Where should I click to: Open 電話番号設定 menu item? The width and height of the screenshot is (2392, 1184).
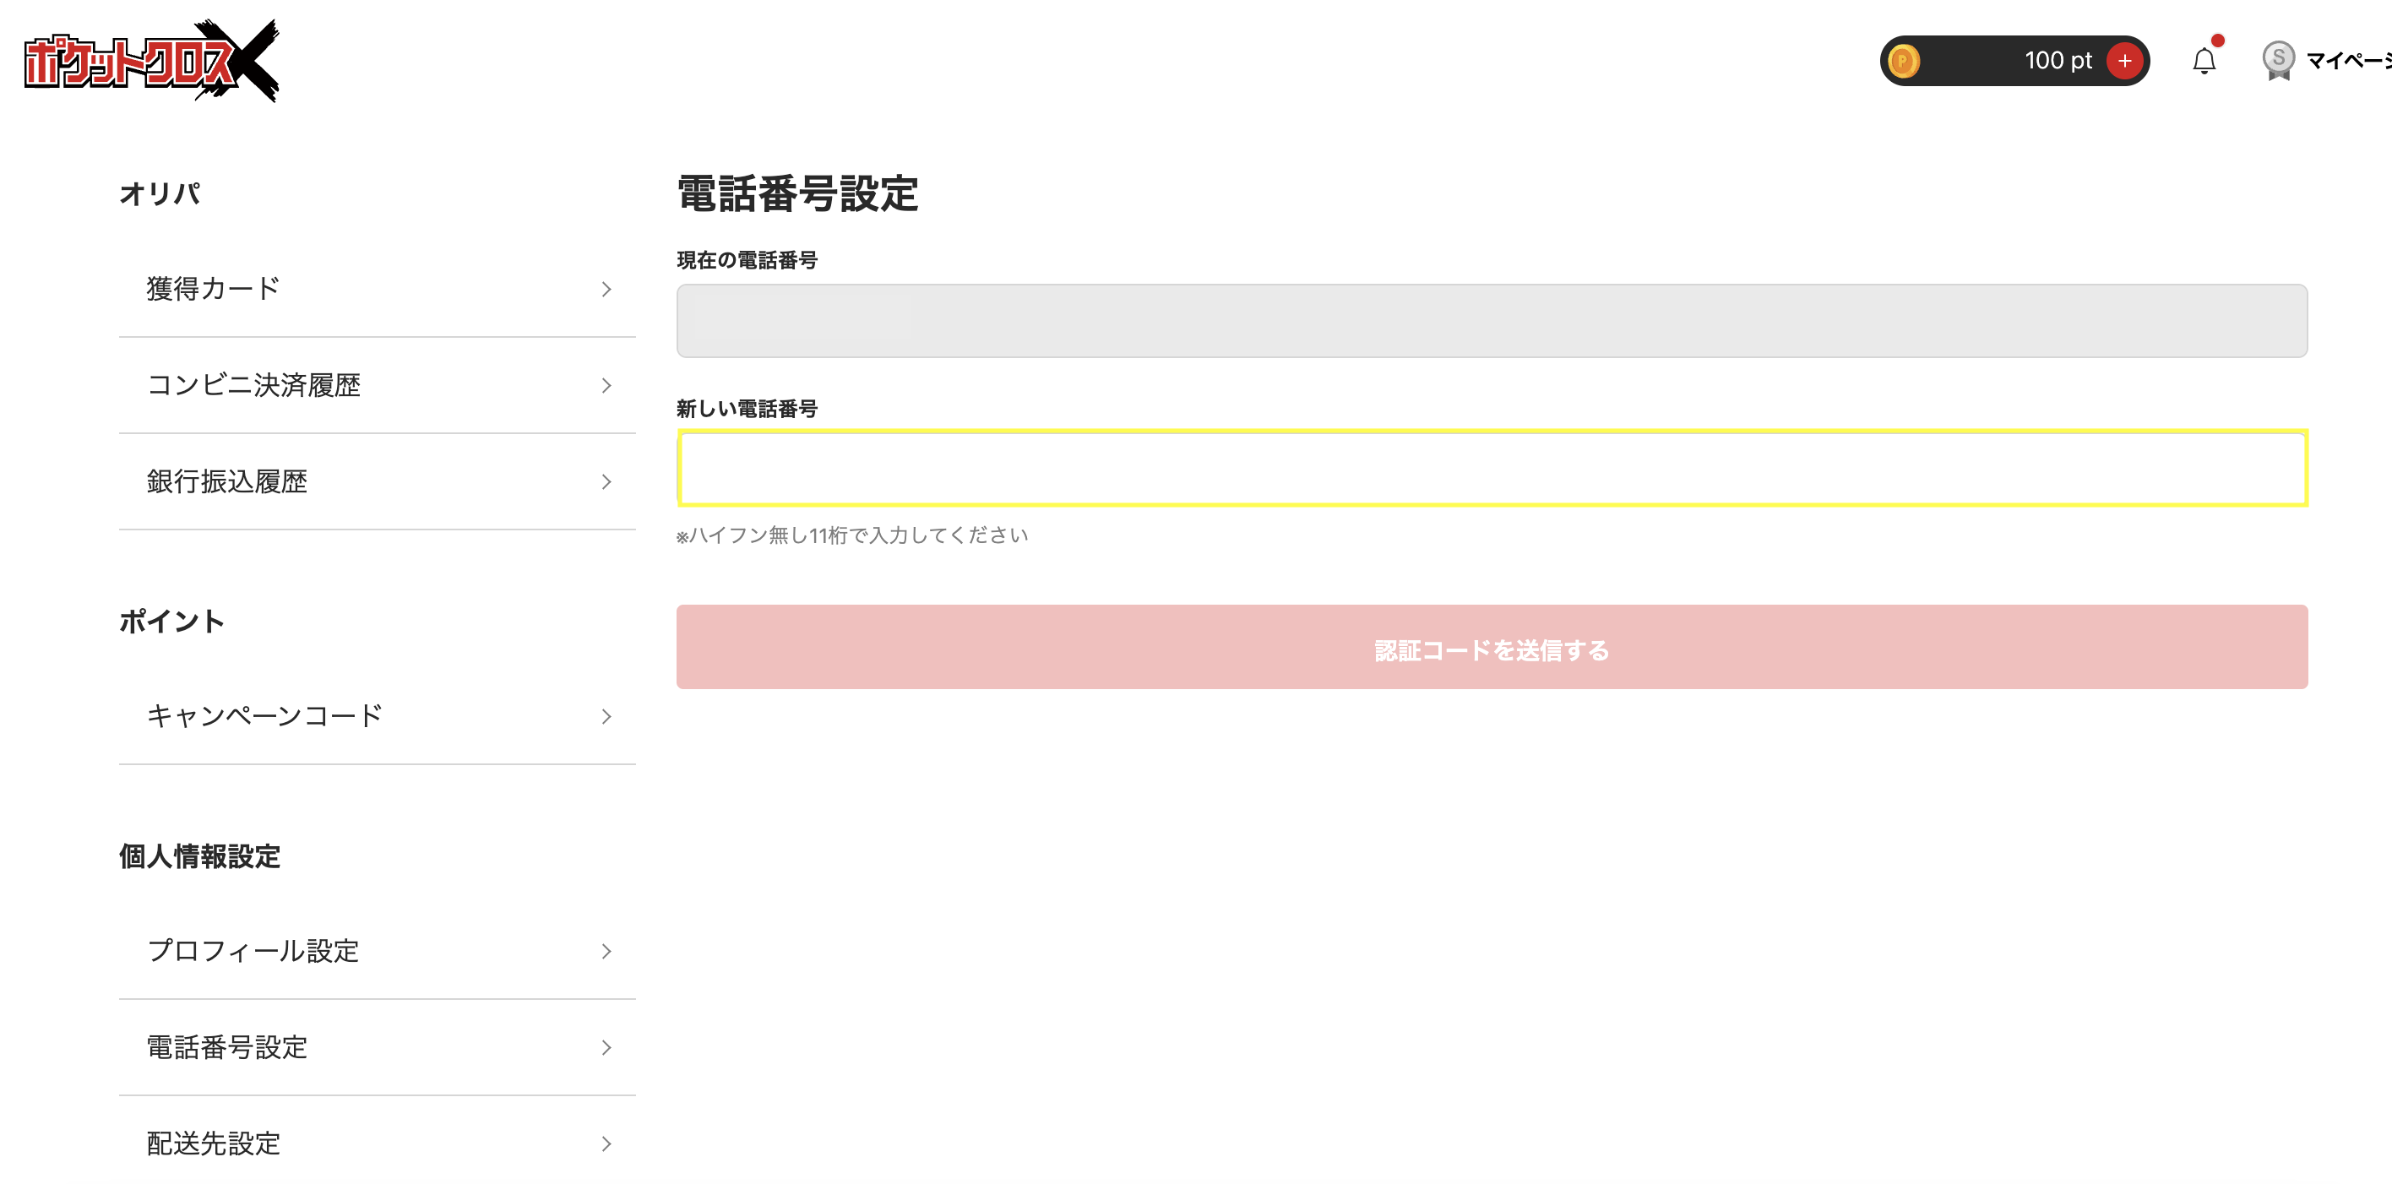[377, 1047]
